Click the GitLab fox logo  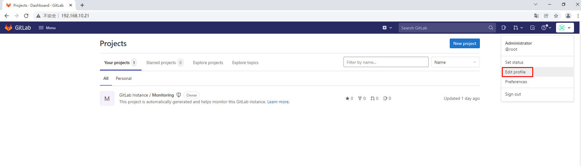(x=9, y=28)
